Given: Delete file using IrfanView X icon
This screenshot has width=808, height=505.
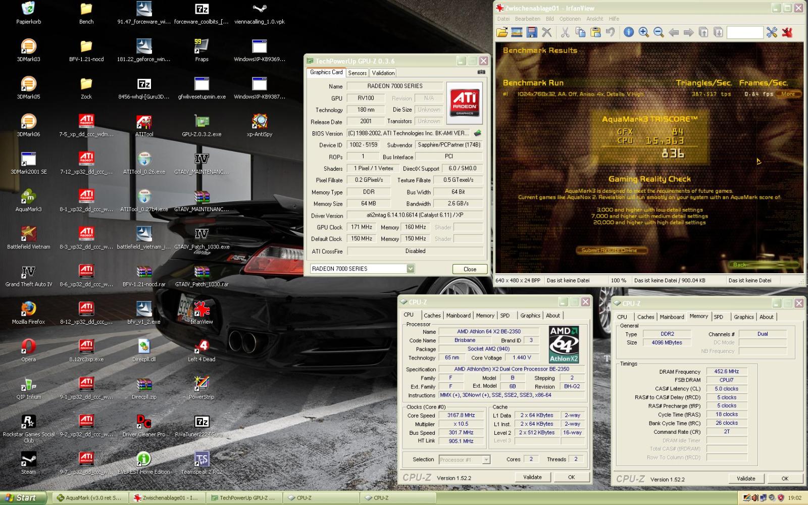Looking at the screenshot, I should (547, 32).
